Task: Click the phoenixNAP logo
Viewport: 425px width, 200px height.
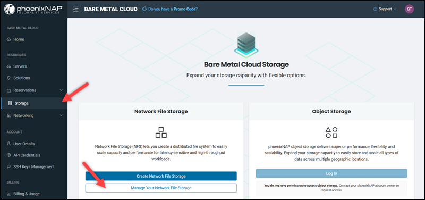Action: pyautogui.click(x=33, y=9)
